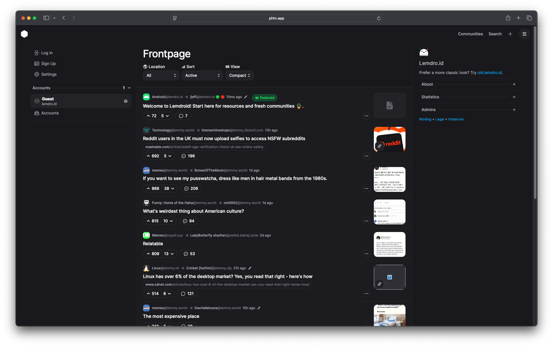
Task: Open comments on the Reddit selfies post
Action: coord(189,155)
